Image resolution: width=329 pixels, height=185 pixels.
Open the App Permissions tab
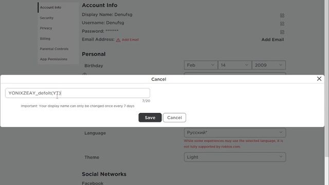pos(53,59)
